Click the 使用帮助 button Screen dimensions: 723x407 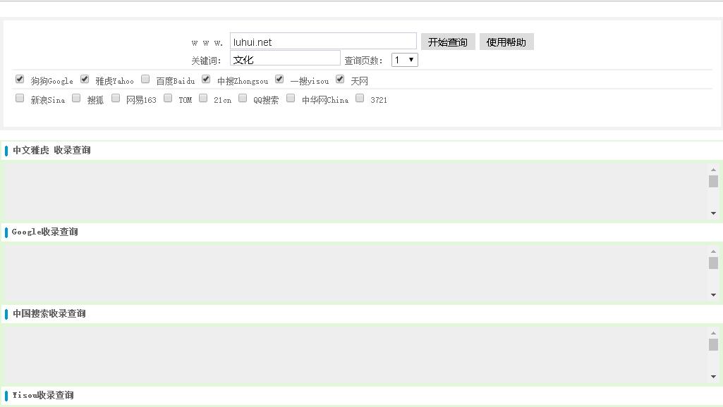point(506,42)
